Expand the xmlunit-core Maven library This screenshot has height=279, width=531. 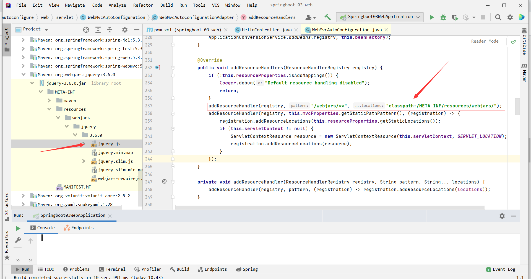24,196
